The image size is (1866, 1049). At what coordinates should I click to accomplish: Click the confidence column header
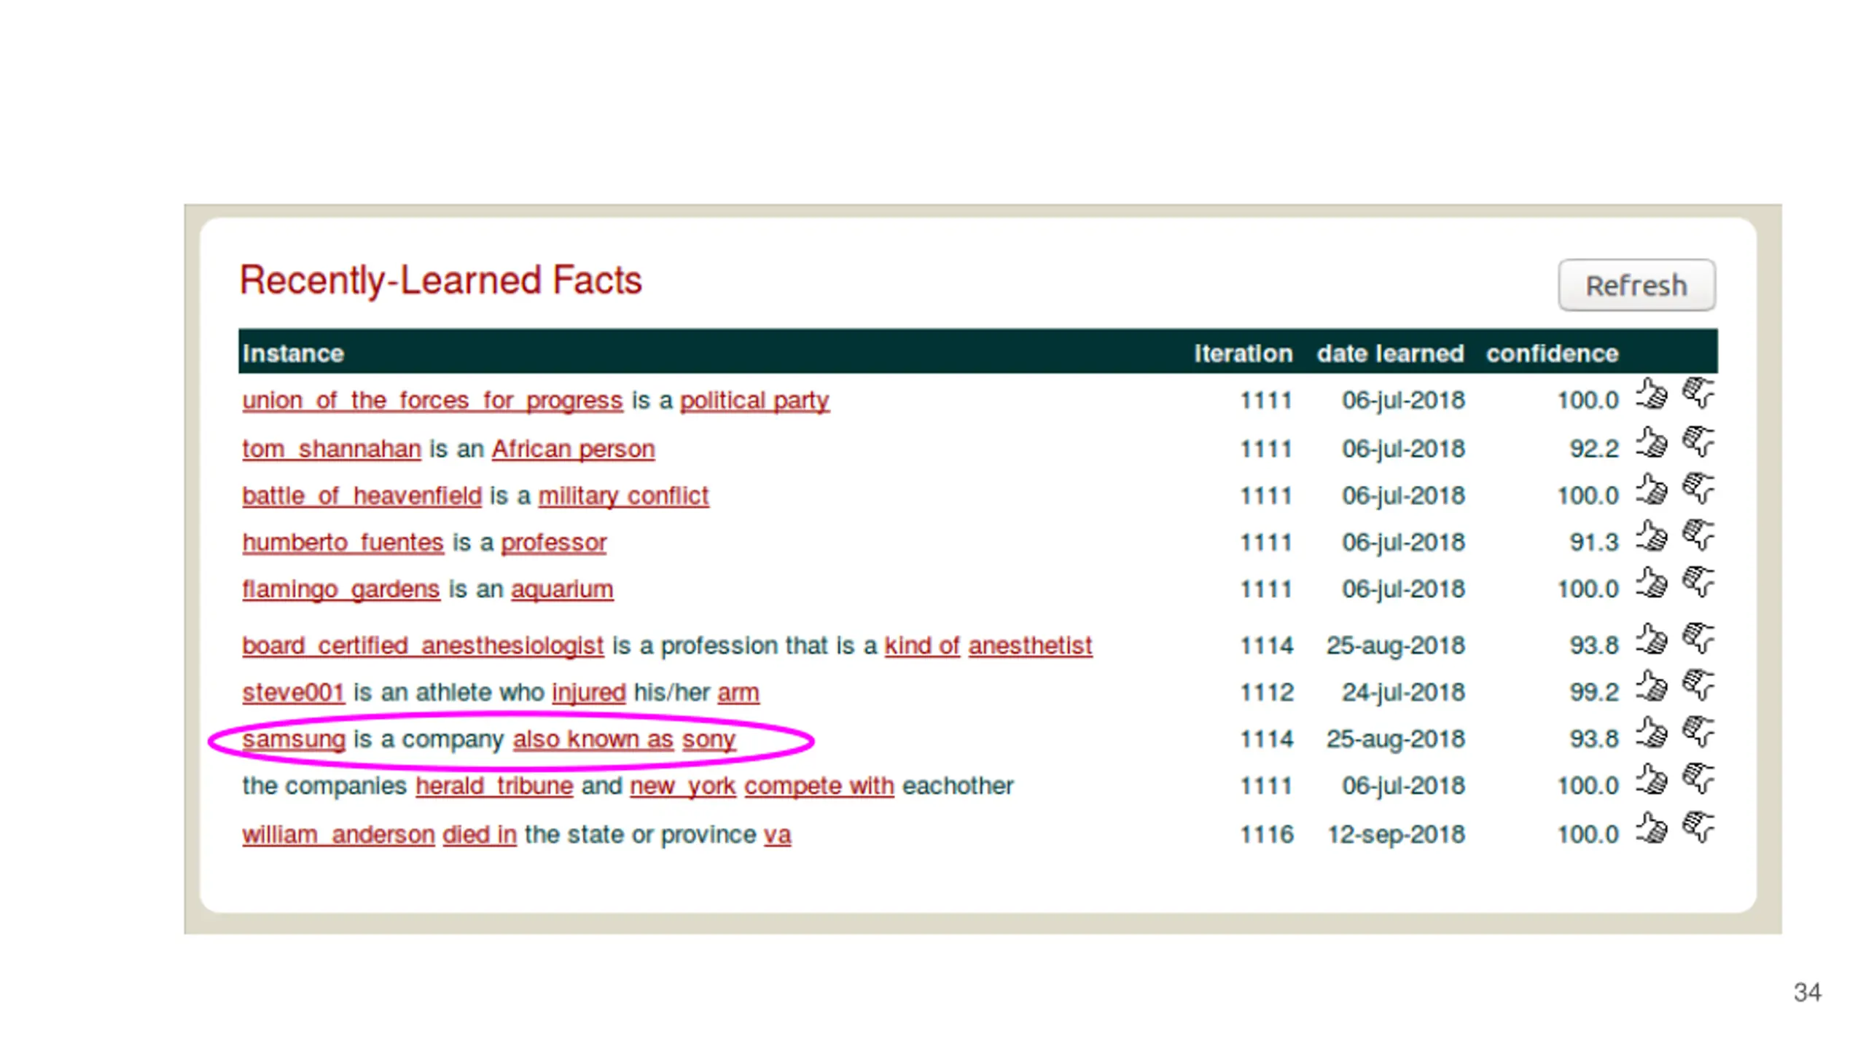tap(1552, 353)
